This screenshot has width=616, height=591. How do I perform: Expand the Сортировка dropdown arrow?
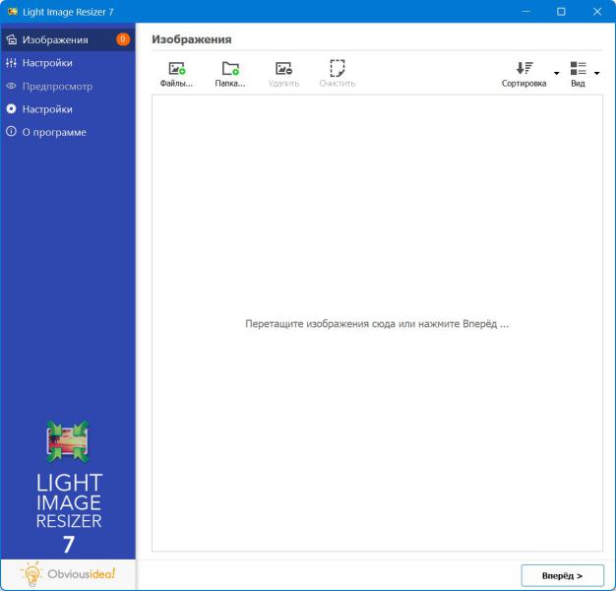(x=556, y=74)
